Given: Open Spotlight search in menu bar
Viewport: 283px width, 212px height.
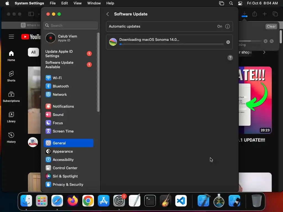Looking at the screenshot, I should (x=231, y=3).
